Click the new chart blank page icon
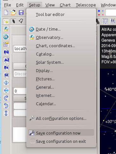 tap(6, 12)
